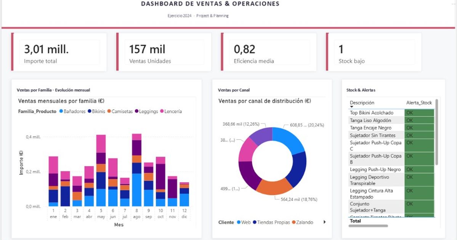The height and width of the screenshot is (240, 457).
Task: Click the Eficiencia media 0,82 card
Action: pos(269,52)
